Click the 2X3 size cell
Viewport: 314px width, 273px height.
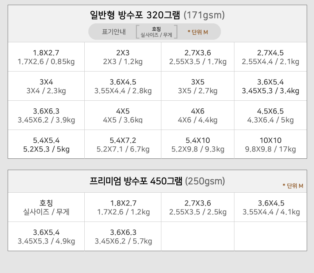(123, 57)
